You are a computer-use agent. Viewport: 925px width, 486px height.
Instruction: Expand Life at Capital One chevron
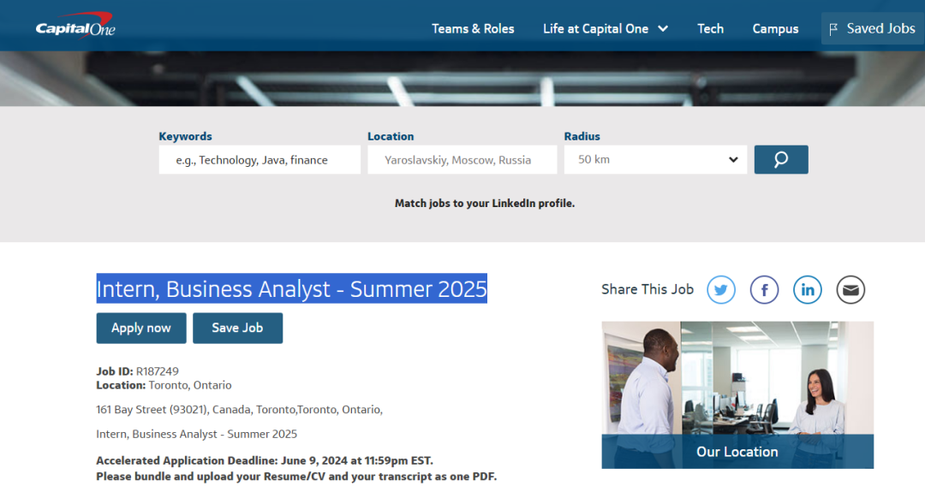663,28
